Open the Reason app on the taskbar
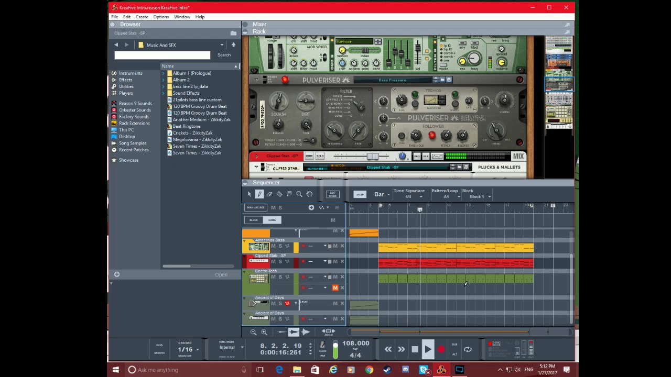 pos(442,370)
